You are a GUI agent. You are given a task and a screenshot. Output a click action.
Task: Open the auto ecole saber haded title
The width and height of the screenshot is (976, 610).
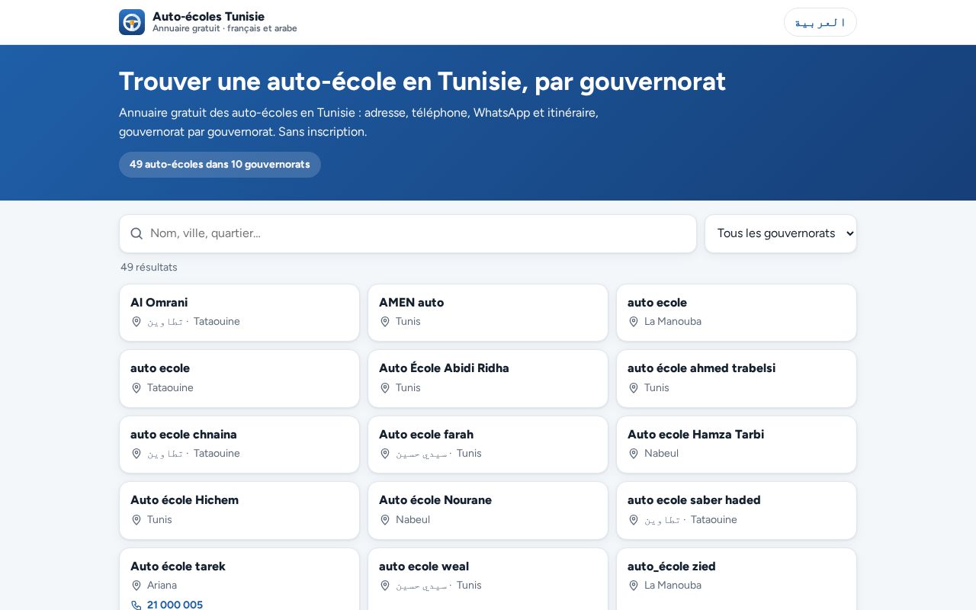point(694,500)
